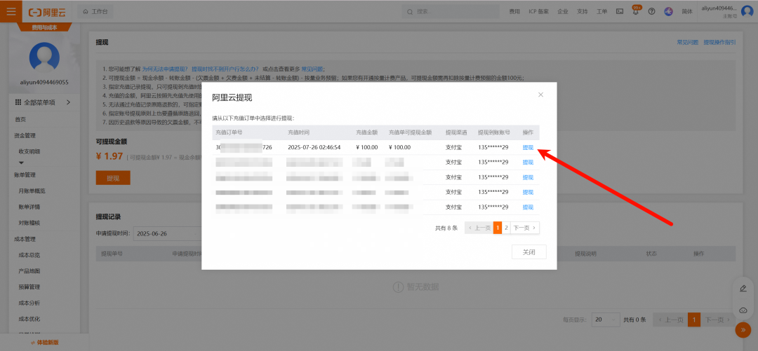Click 下一页 in the 提现记录 pagination
The image size is (758, 351).
[717, 319]
